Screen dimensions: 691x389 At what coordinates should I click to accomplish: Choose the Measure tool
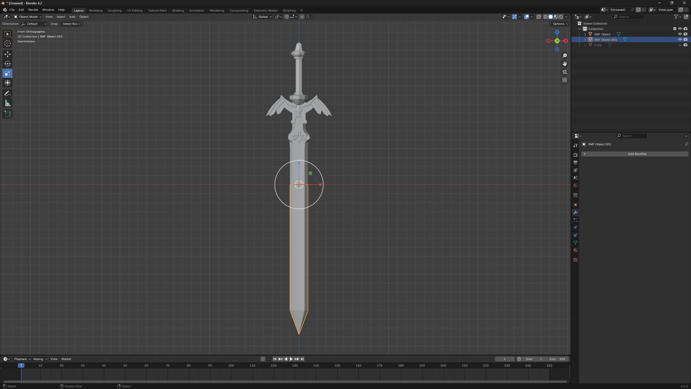[x=8, y=103]
